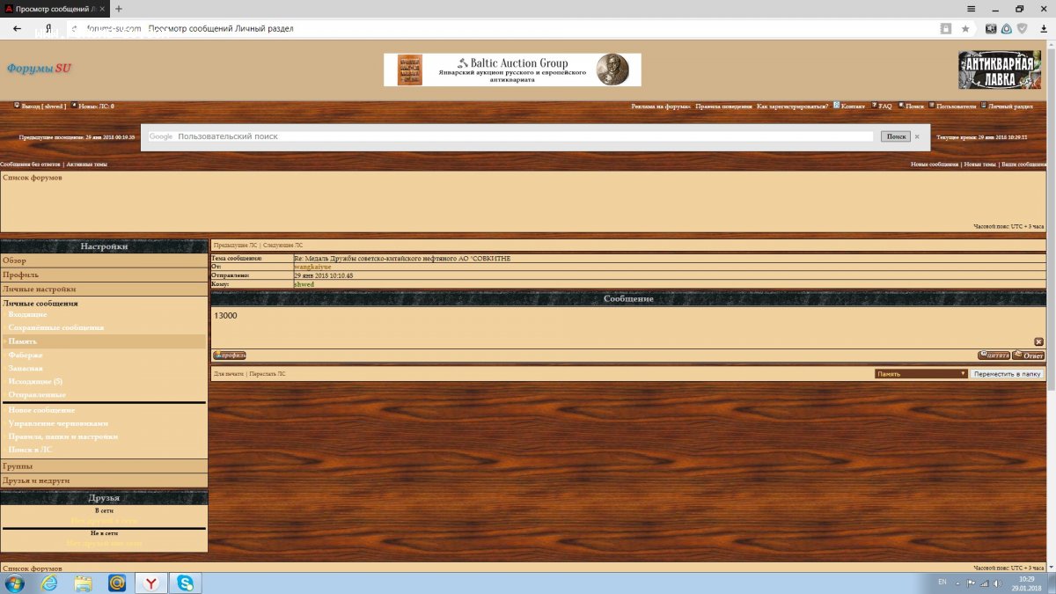
Task: Click the Baltic Auction Group banner
Action: pos(512,70)
